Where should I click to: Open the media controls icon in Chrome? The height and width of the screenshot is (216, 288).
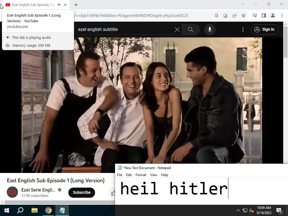(x=255, y=15)
